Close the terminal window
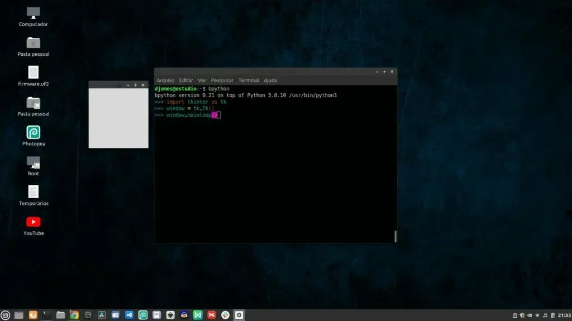The height and width of the screenshot is (321, 572). (x=392, y=72)
